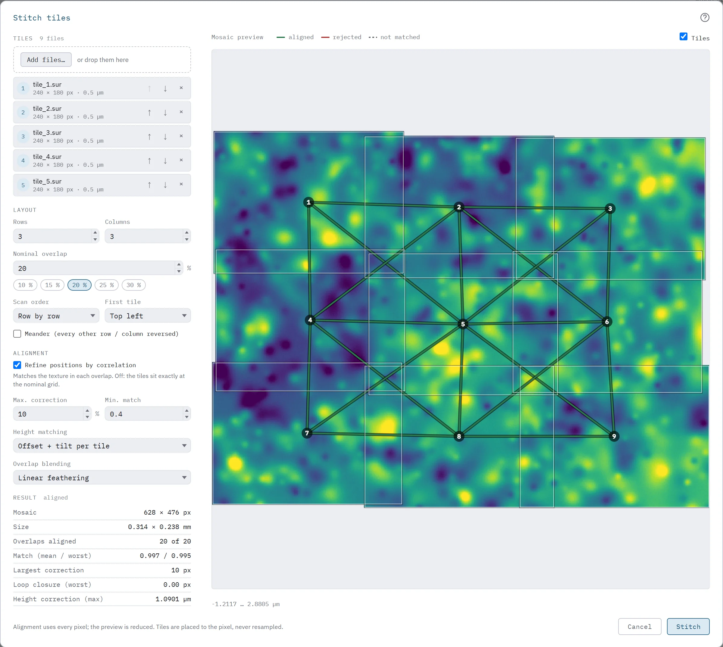
Task: Remove tile_3.sur from the list
Action: coord(181,136)
